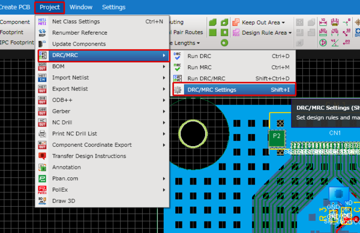Open DRC/MRC Settings
The width and height of the screenshot is (360, 233).
tap(234, 90)
